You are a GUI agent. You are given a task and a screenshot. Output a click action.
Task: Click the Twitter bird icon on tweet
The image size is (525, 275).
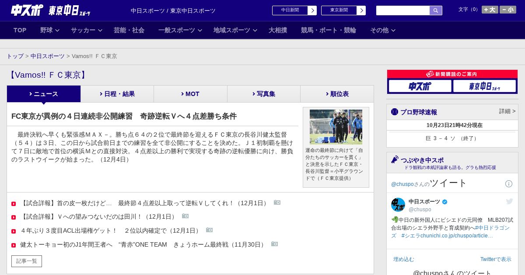pyautogui.click(x=509, y=201)
